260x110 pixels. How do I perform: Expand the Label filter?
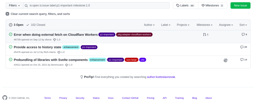(x=166, y=25)
